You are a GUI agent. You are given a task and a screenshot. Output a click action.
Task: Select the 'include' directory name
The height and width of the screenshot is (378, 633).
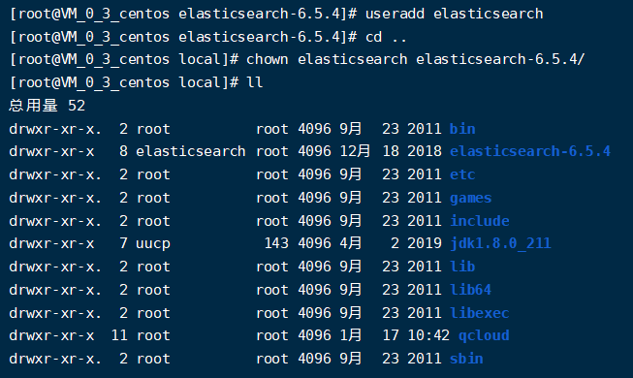tap(479, 221)
